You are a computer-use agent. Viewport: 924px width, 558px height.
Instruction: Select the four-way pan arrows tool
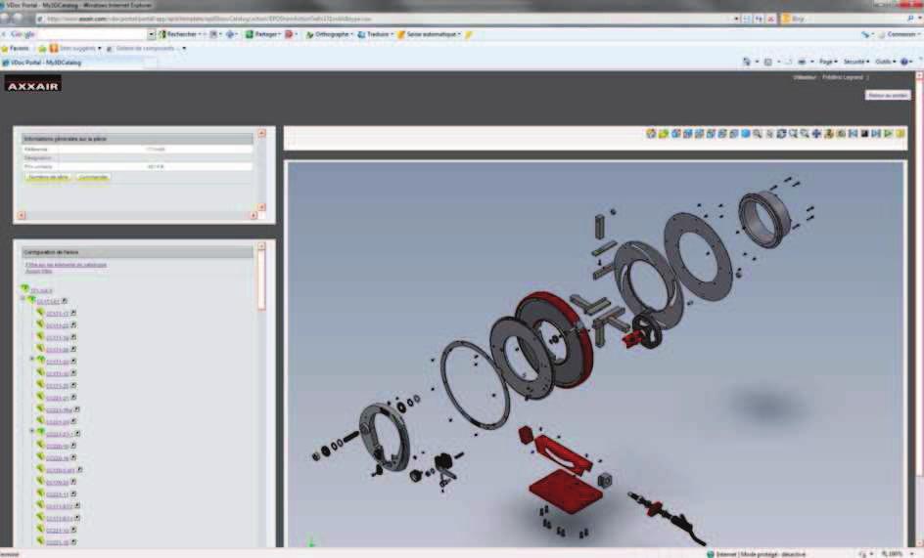click(816, 134)
